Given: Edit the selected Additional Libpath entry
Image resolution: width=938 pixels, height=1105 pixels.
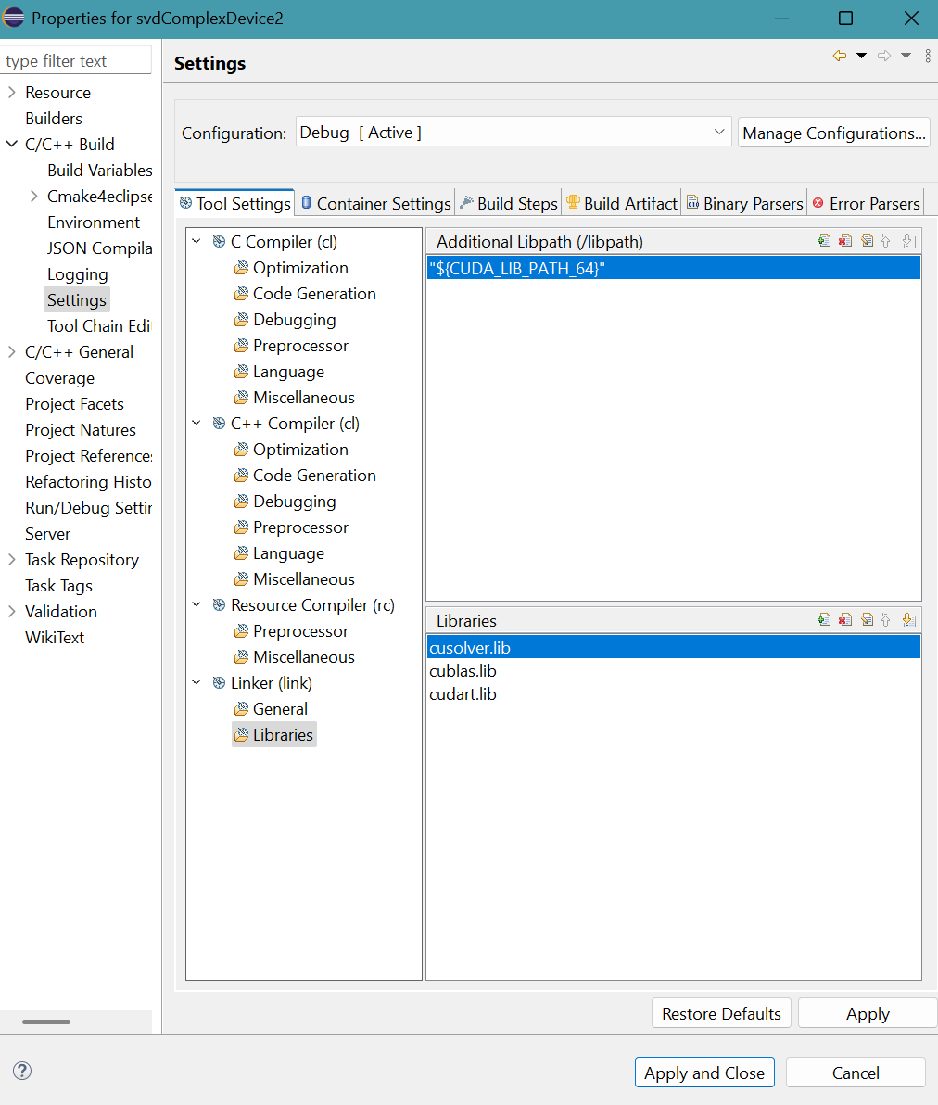Looking at the screenshot, I should (x=867, y=241).
